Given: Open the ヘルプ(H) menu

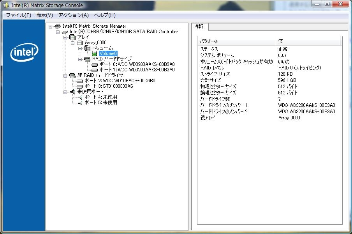Looking at the screenshot, I should coord(105,15).
